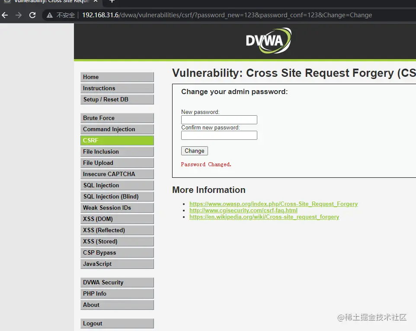Open XSS (Stored)

coord(117,242)
